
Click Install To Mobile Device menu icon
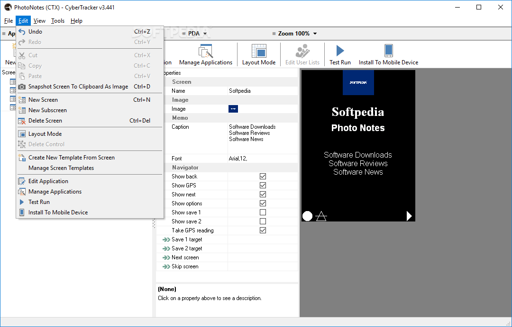click(x=22, y=212)
